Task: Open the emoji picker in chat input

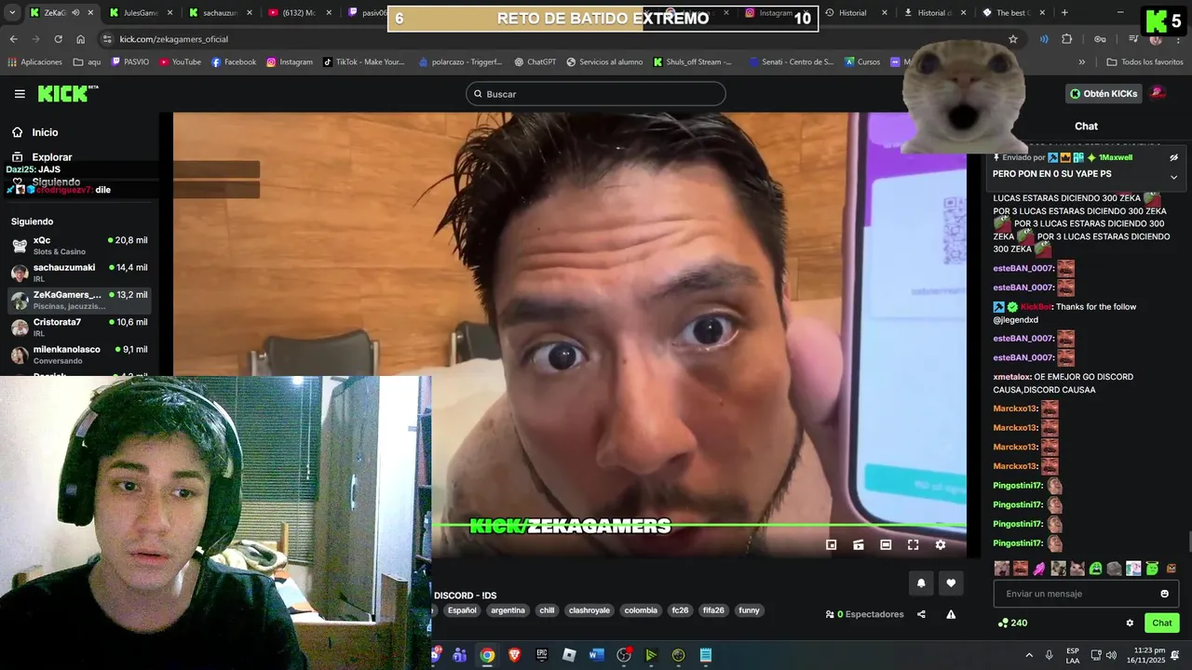Action: (1164, 594)
